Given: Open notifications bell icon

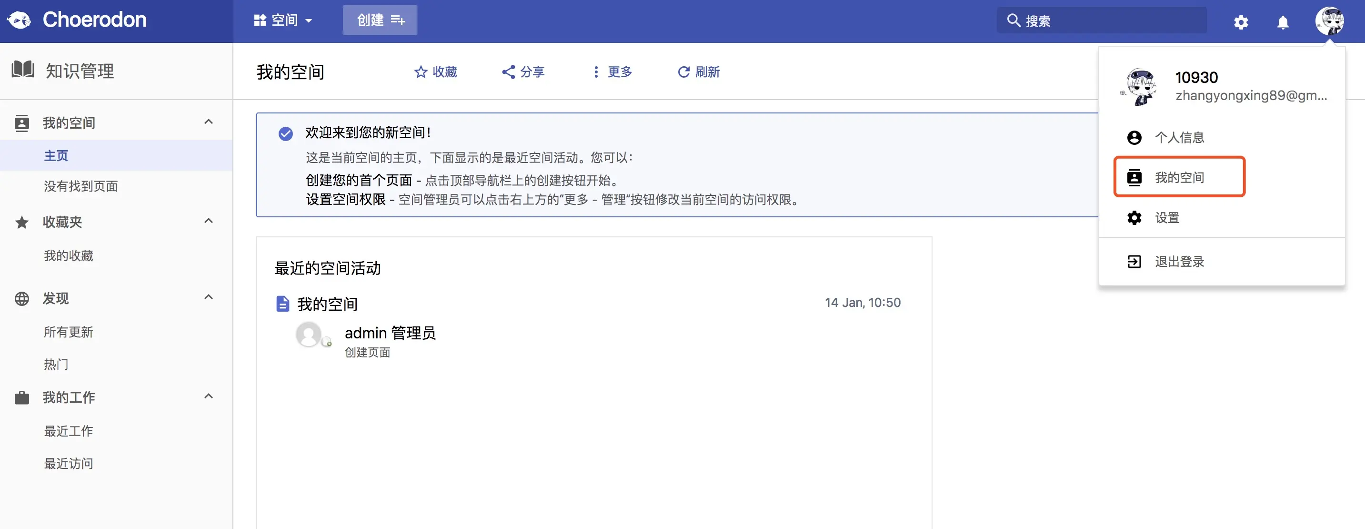Looking at the screenshot, I should coord(1282,22).
